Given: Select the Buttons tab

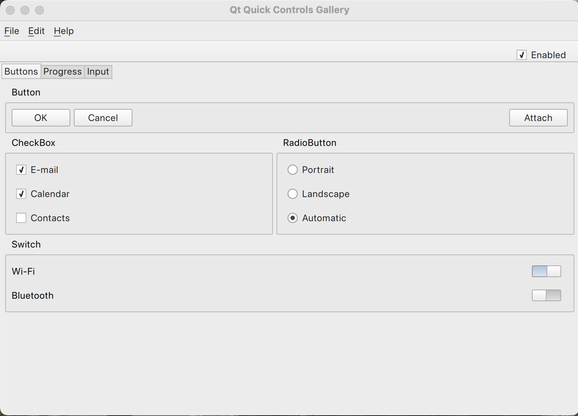Looking at the screenshot, I should point(21,72).
